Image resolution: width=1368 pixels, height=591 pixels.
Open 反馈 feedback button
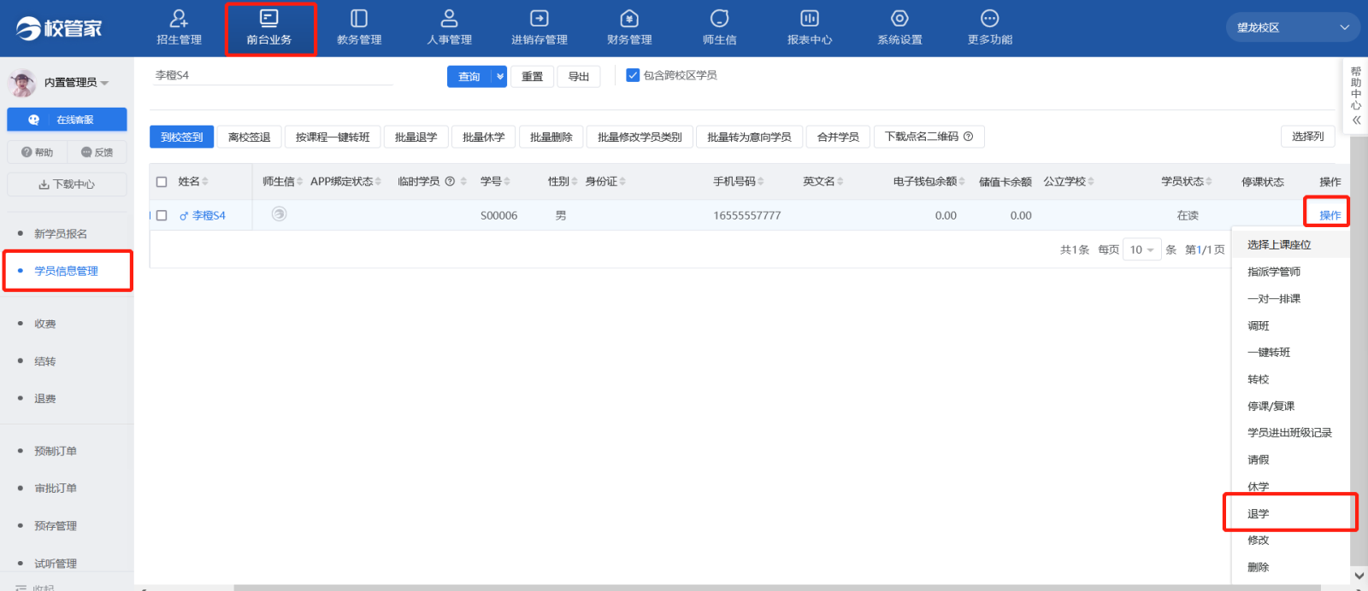click(97, 152)
